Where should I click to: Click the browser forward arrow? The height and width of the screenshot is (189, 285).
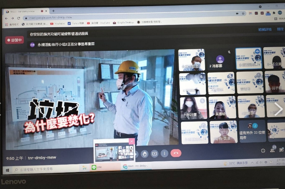point(12,18)
